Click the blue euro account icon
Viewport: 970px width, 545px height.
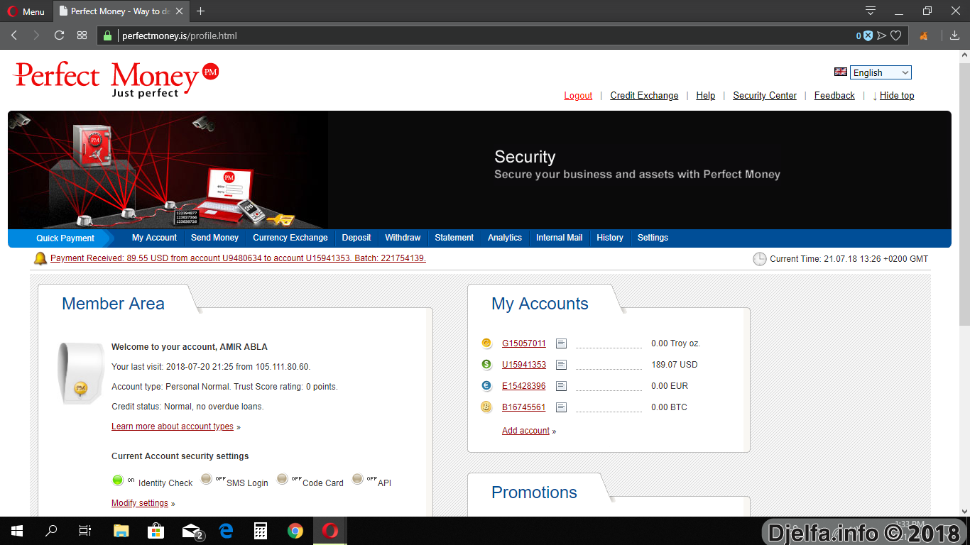click(x=486, y=386)
